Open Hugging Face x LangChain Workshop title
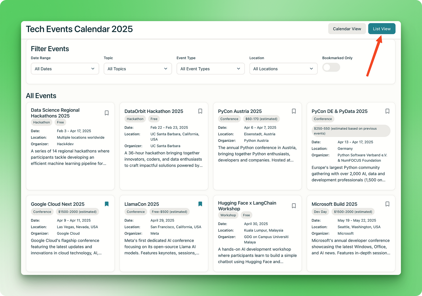 [247, 206]
